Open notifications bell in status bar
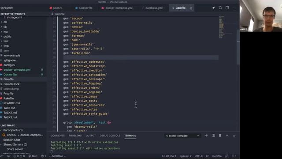Image resolution: width=282 pixels, height=159 pixels. click(x=234, y=156)
